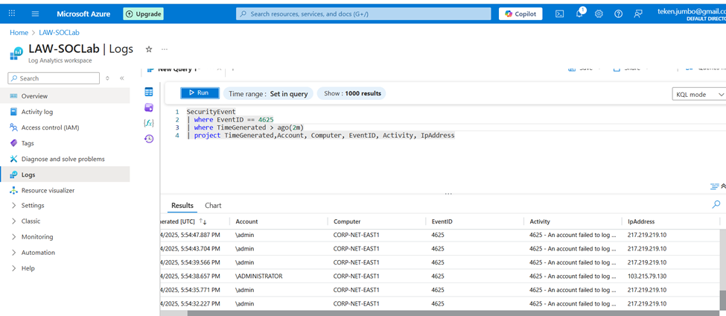Open Query history clock icon
The width and height of the screenshot is (726, 316).
point(149,139)
